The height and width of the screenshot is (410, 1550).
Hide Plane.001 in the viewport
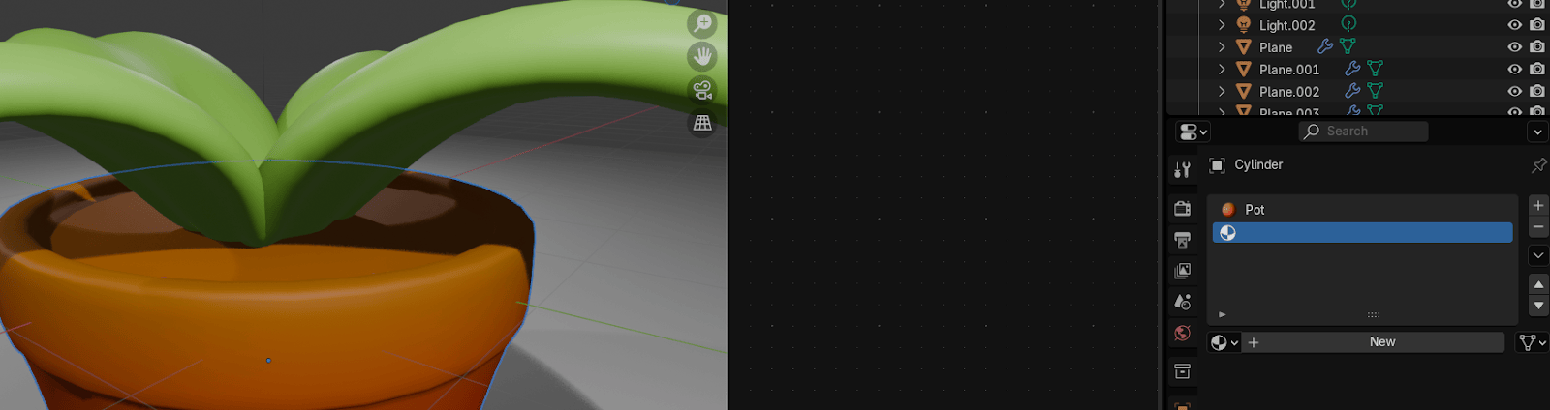[1514, 69]
